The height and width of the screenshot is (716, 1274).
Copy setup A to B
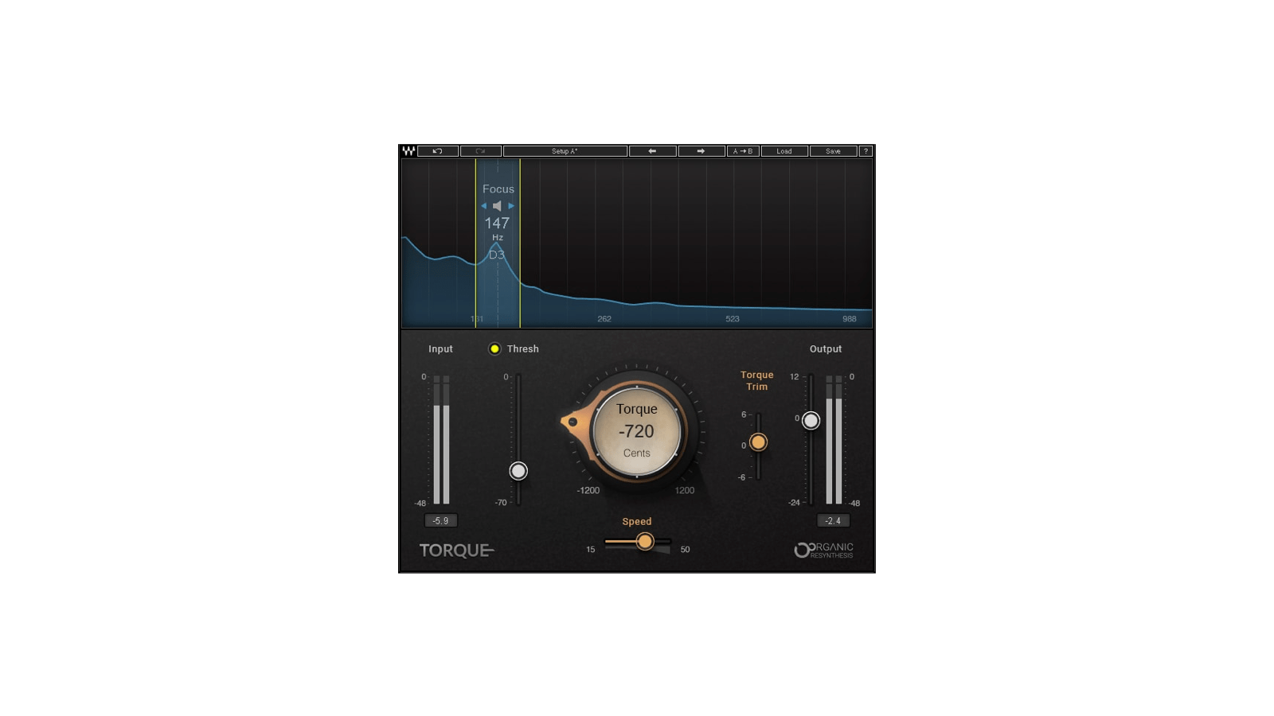(743, 151)
